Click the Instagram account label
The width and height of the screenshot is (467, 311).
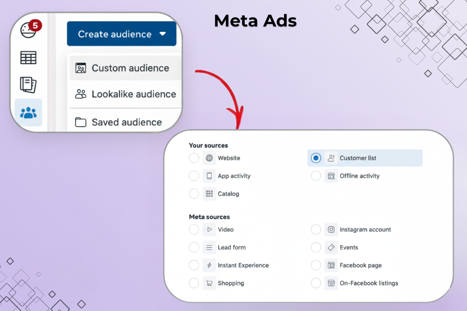(x=365, y=230)
